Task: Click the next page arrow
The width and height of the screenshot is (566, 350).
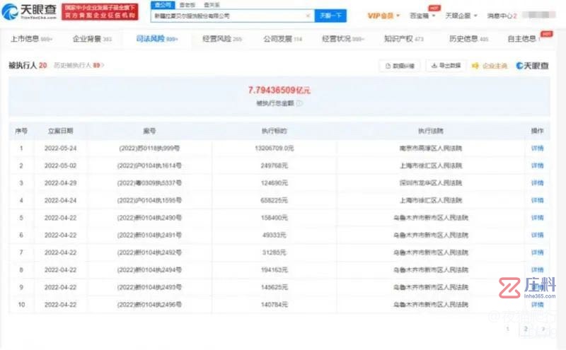Action: [543, 329]
